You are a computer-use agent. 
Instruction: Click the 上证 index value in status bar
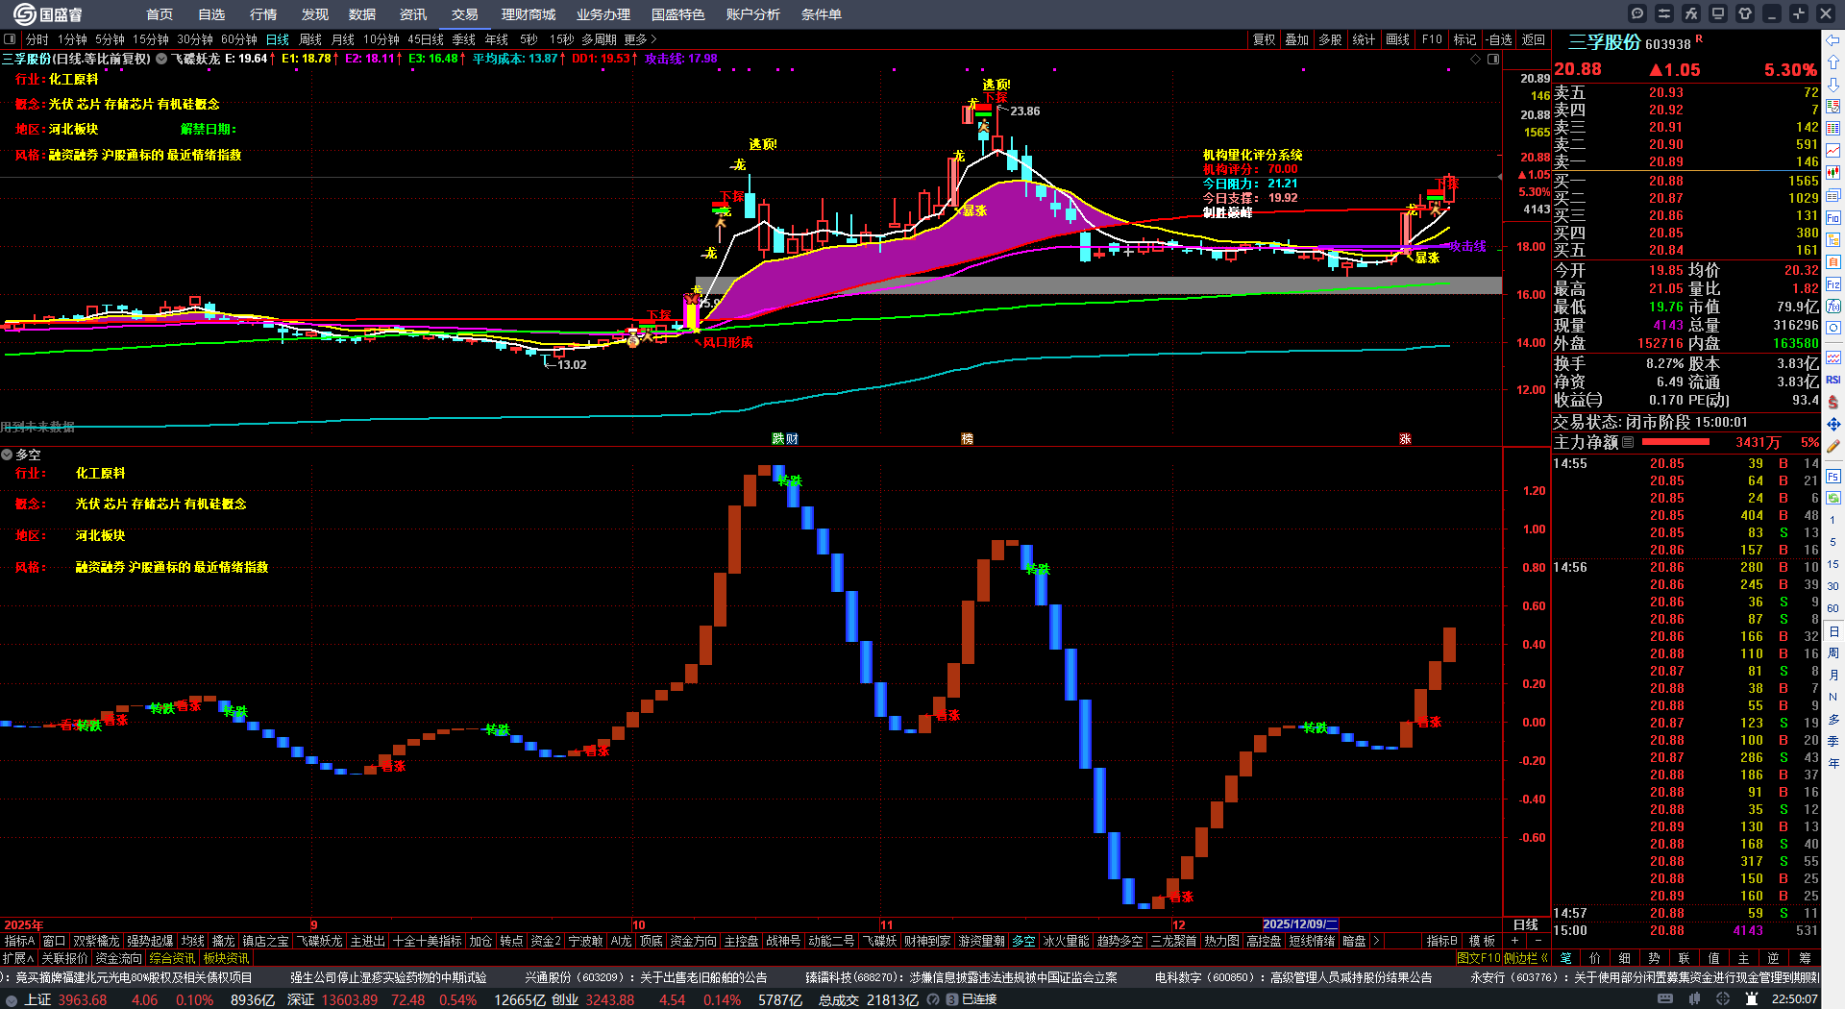(83, 999)
